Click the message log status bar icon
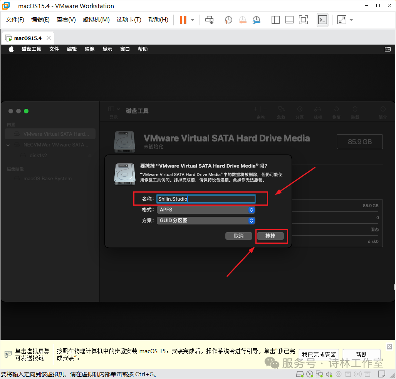This screenshot has height=379, width=396. [x=382, y=374]
